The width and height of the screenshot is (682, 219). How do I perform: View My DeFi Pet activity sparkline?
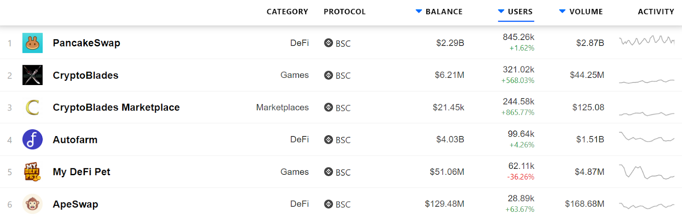coord(647,172)
